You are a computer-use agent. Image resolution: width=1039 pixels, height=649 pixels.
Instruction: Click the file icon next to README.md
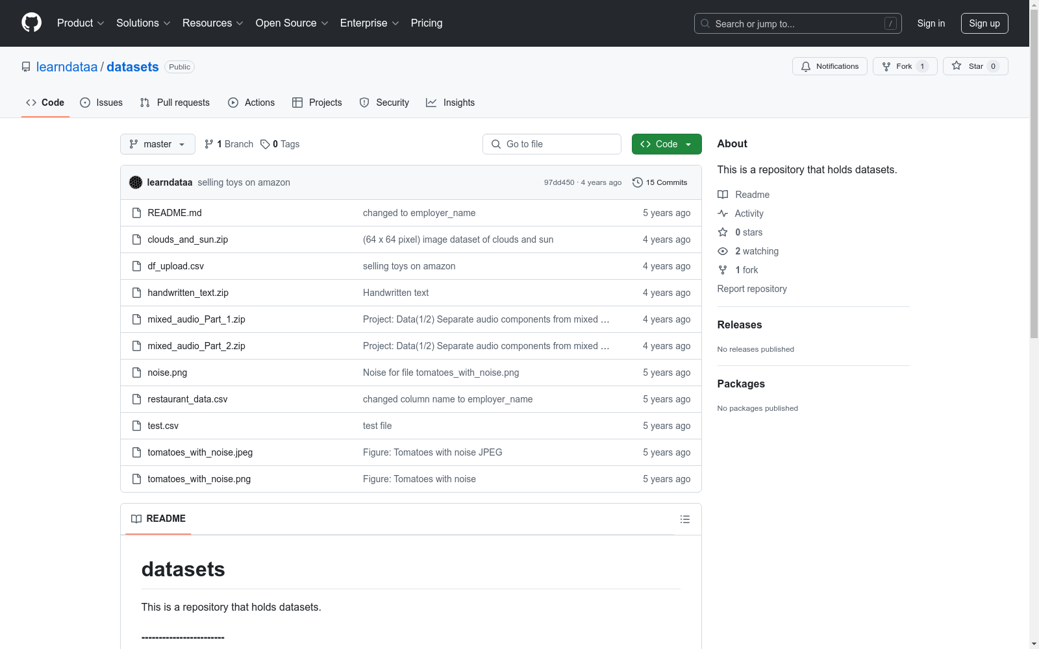point(136,213)
